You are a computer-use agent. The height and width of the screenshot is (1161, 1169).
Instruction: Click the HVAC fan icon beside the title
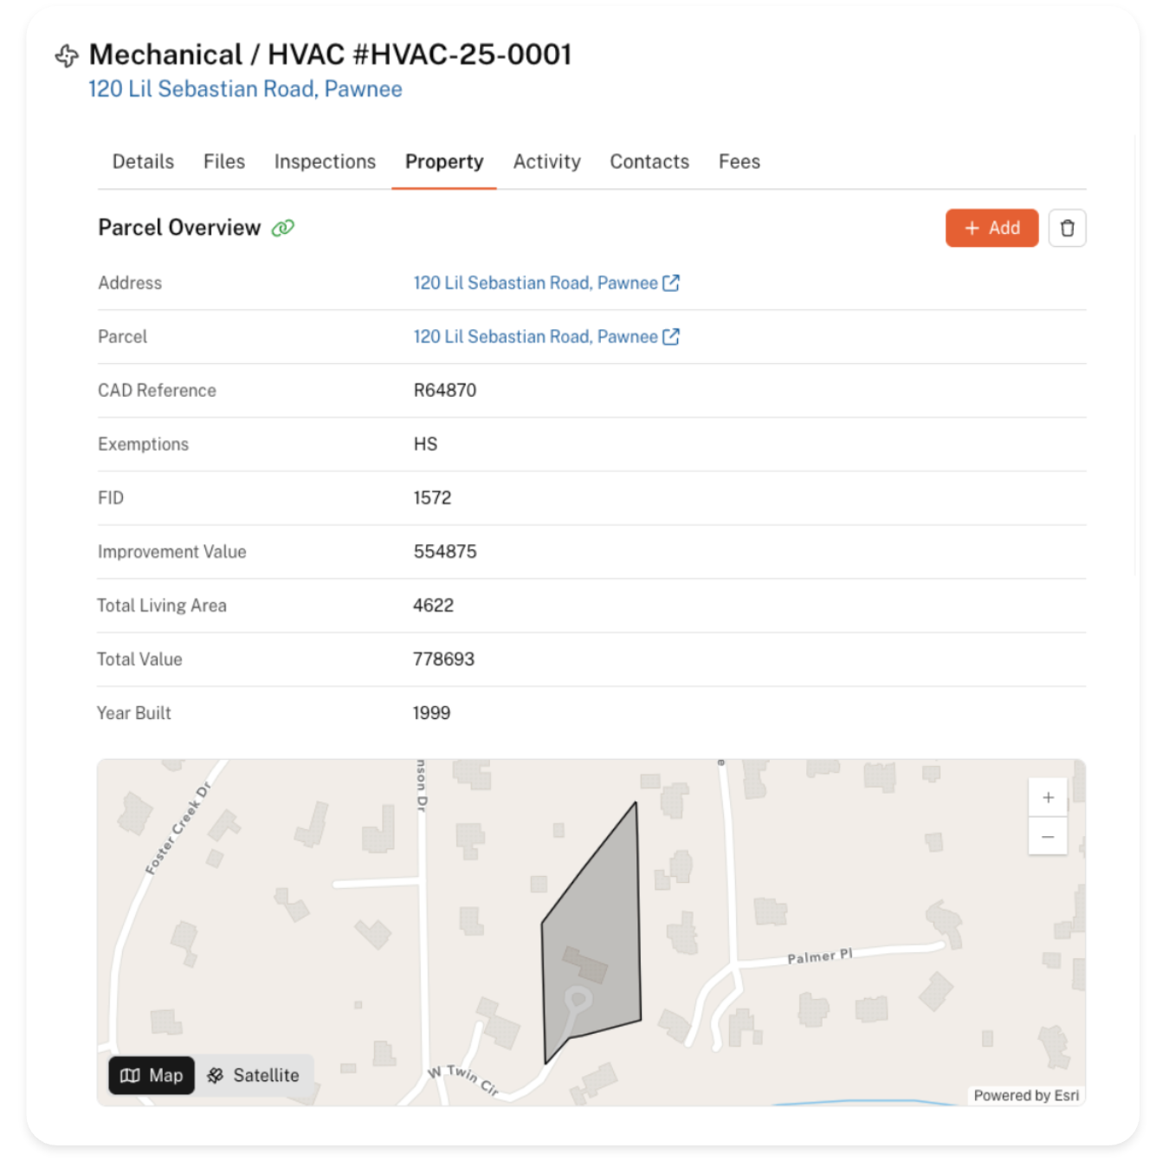(67, 56)
